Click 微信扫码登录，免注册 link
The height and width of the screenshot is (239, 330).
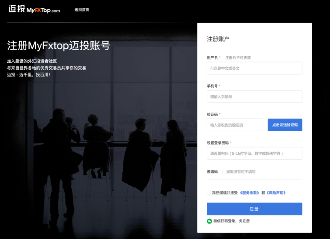tap(231, 221)
